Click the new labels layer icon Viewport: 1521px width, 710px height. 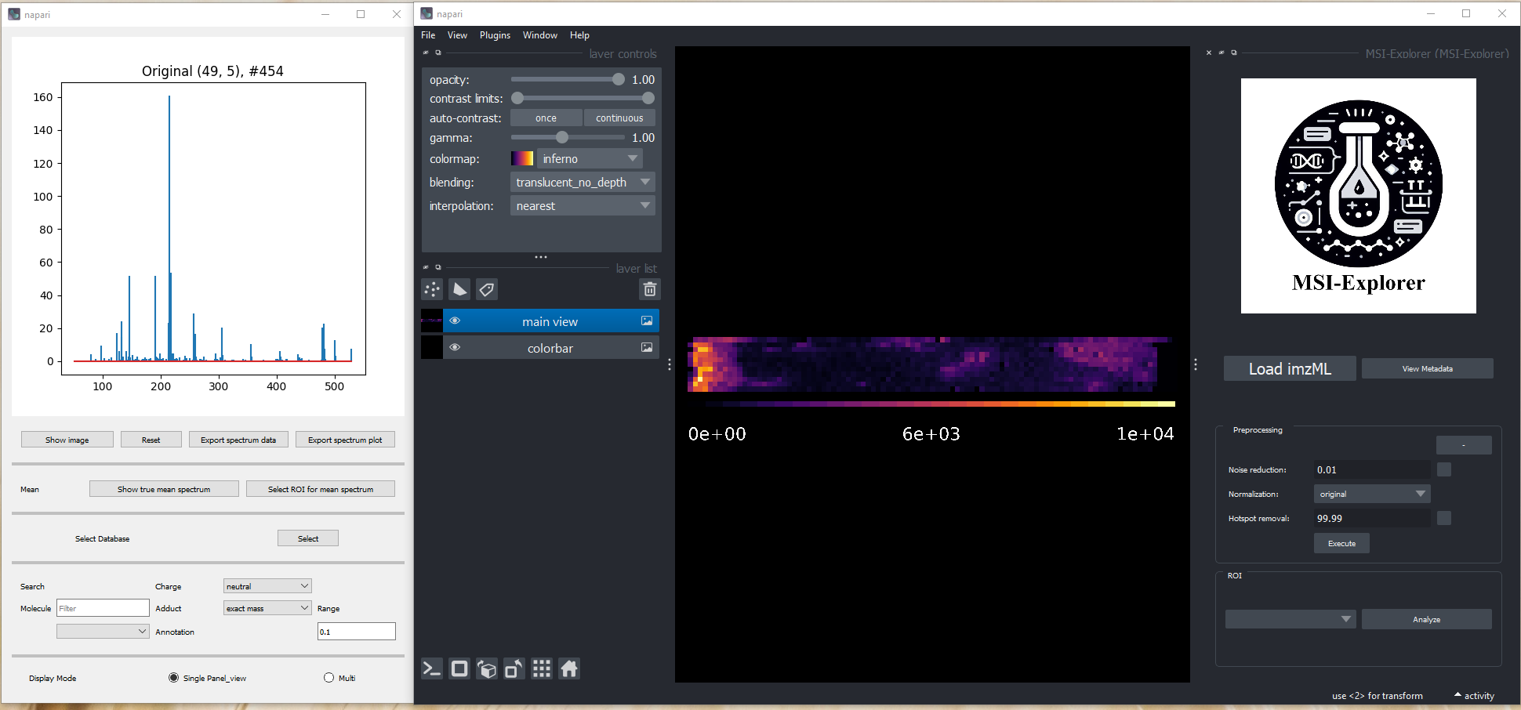(x=487, y=290)
